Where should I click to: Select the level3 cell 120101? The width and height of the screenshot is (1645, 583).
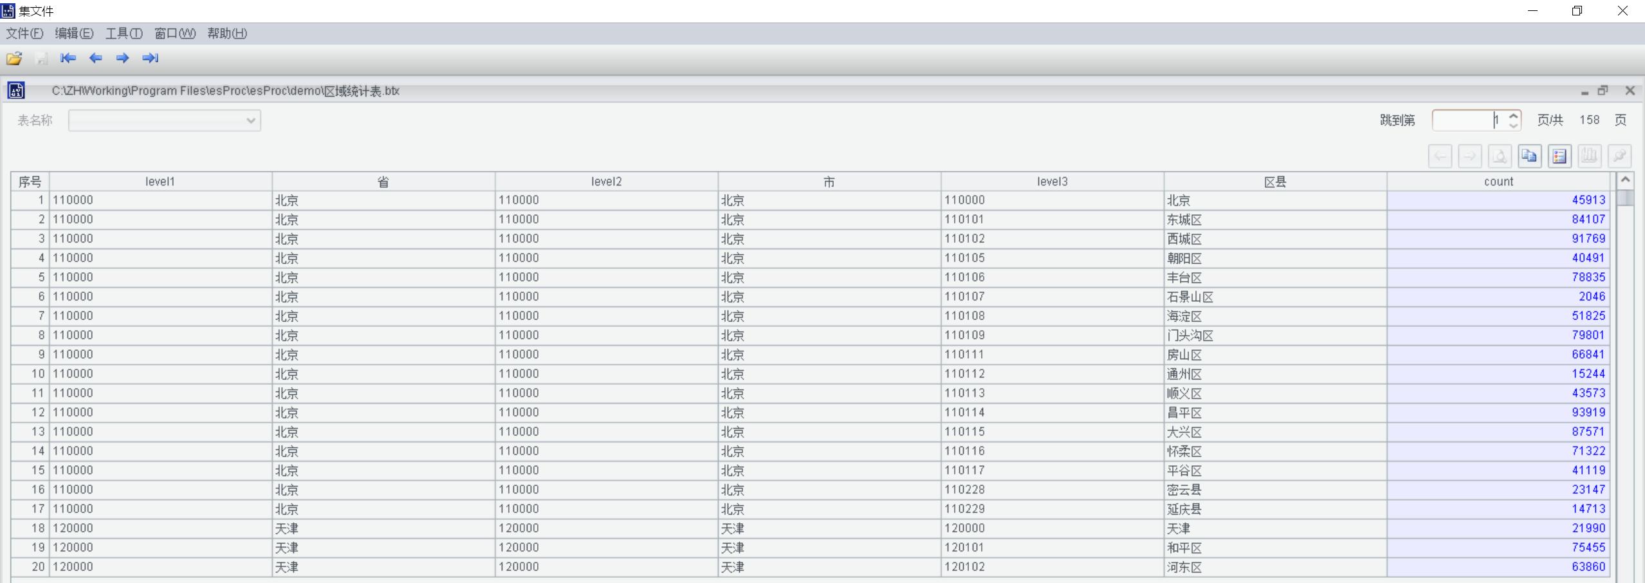click(1052, 548)
